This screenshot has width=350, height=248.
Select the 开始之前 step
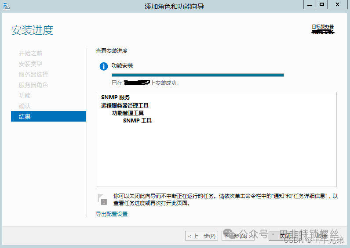click(x=31, y=54)
